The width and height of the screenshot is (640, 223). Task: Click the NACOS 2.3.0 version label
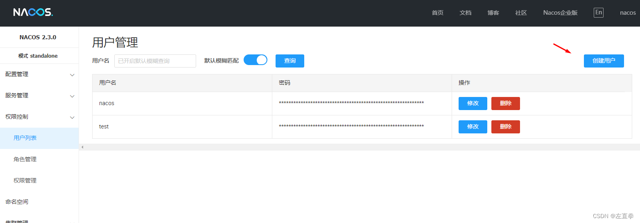(x=38, y=37)
